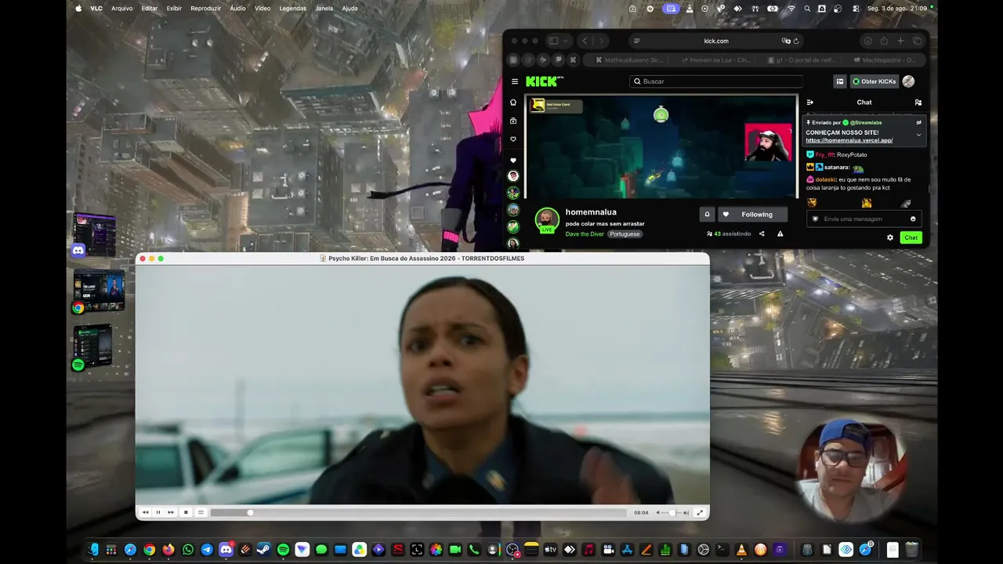Send message with the green Chat button

point(911,237)
